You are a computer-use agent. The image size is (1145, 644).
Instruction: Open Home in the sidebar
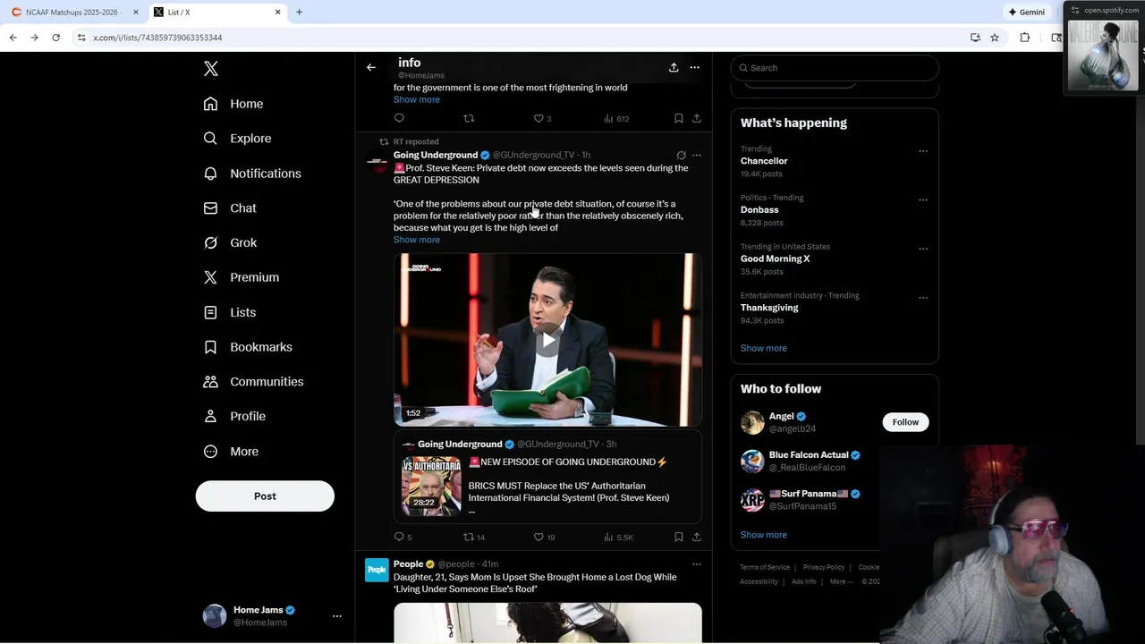pos(233,104)
